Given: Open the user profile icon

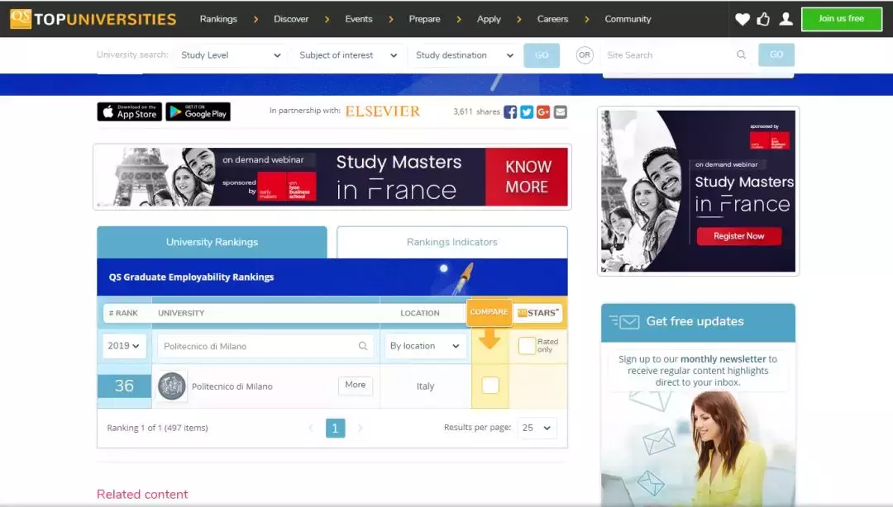Looking at the screenshot, I should pyautogui.click(x=786, y=19).
